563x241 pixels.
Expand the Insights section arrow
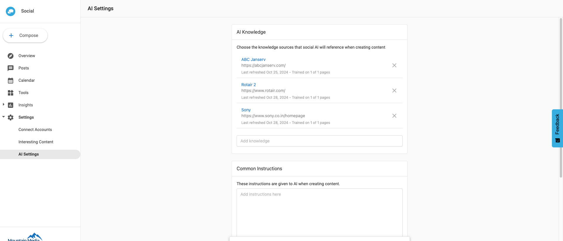pyautogui.click(x=3, y=104)
